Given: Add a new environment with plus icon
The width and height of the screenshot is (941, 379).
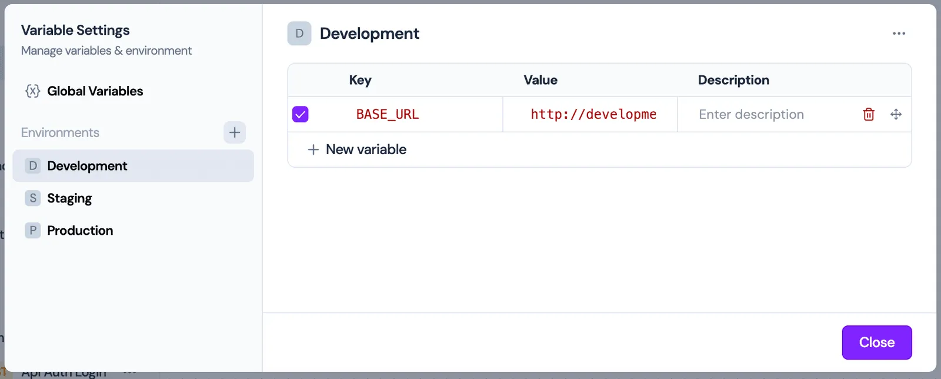Looking at the screenshot, I should point(235,132).
